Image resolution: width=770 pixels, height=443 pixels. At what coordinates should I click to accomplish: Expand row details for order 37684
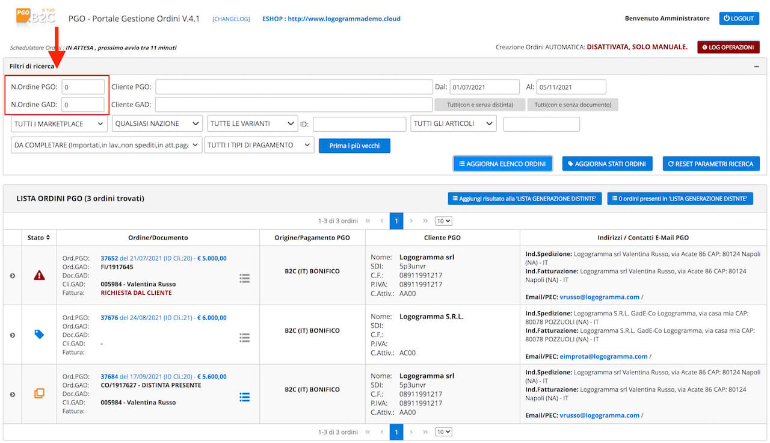tap(12, 394)
